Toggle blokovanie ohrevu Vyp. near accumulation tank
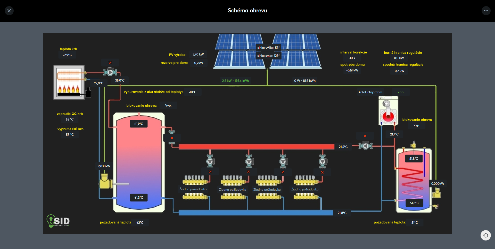The height and width of the screenshot is (249, 495). pyautogui.click(x=168, y=106)
